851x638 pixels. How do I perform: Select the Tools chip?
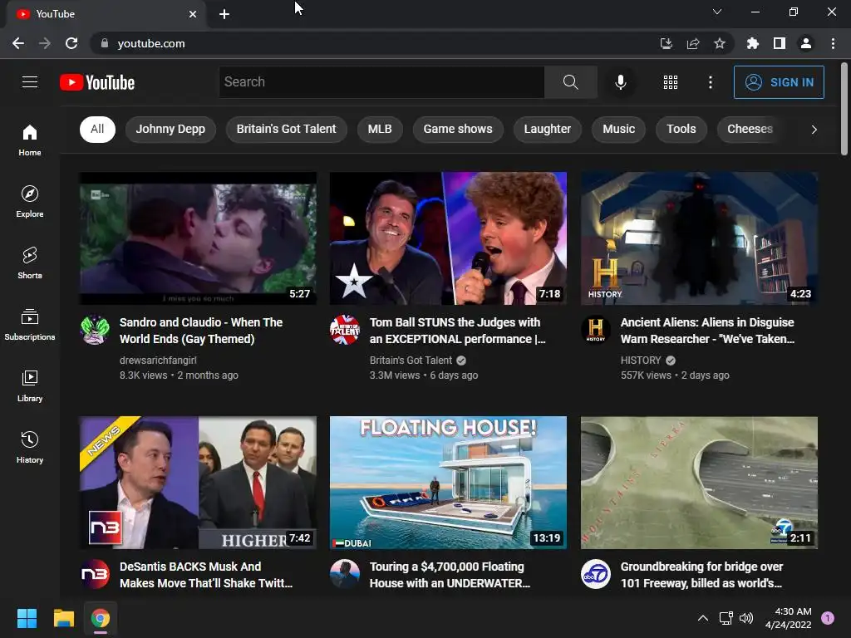coord(681,129)
